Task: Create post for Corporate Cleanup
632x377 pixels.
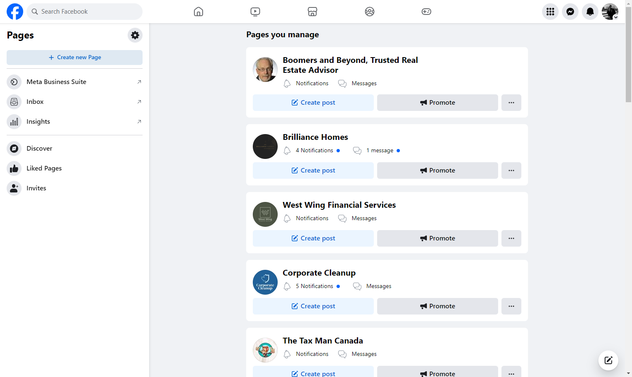Action: [313, 306]
